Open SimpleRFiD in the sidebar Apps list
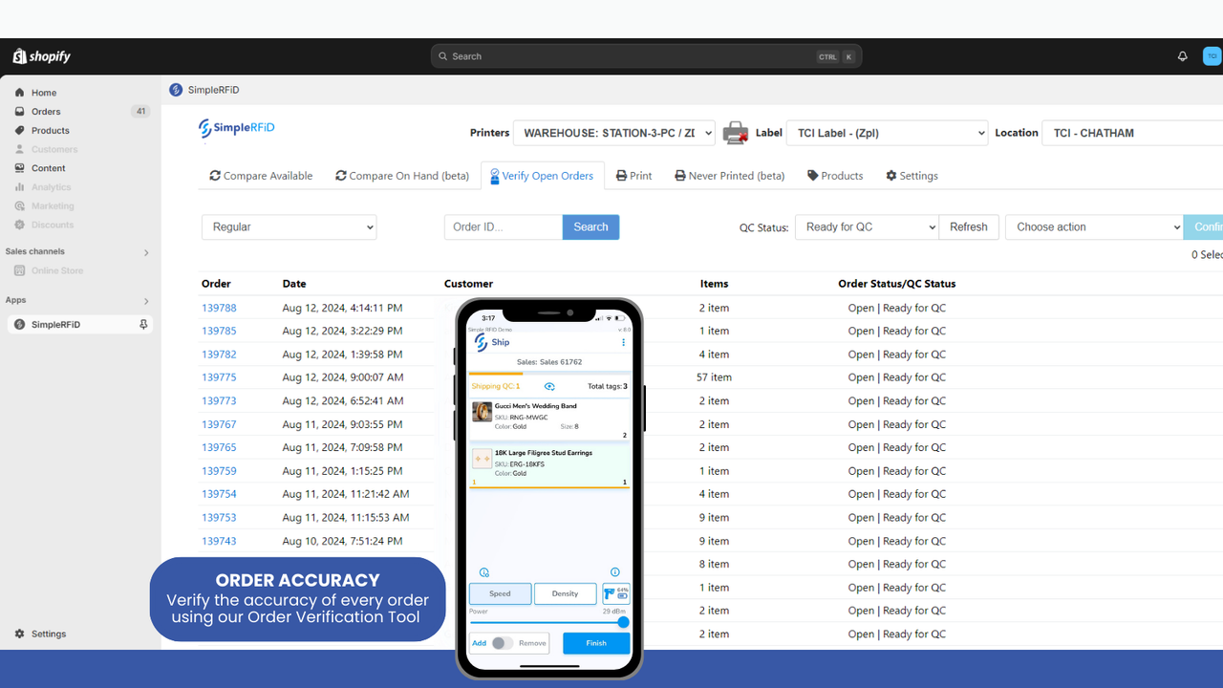This screenshot has width=1223, height=688. pyautogui.click(x=79, y=325)
